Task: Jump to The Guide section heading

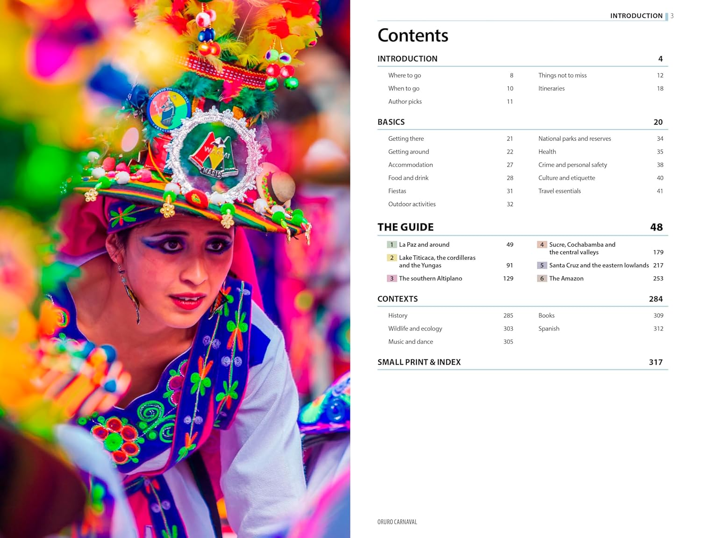Action: click(406, 227)
